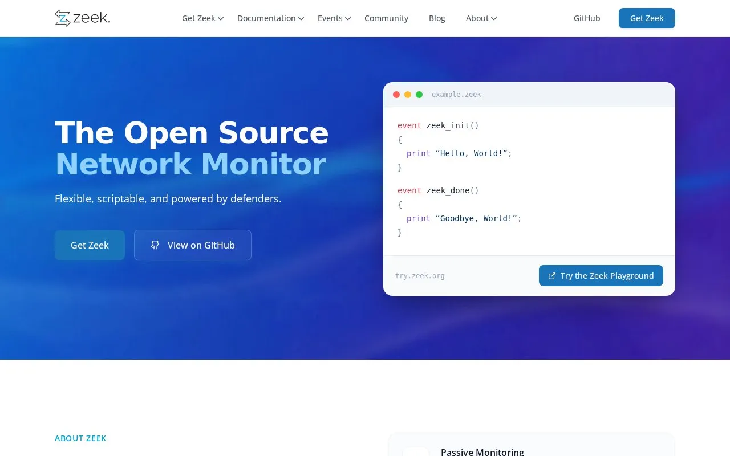The height and width of the screenshot is (456, 730).
Task: Click The Open Source headline text
Action: pos(192,133)
